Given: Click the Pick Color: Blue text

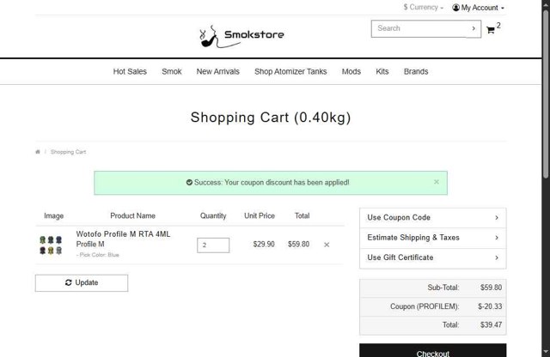Looking at the screenshot, I should (x=98, y=255).
